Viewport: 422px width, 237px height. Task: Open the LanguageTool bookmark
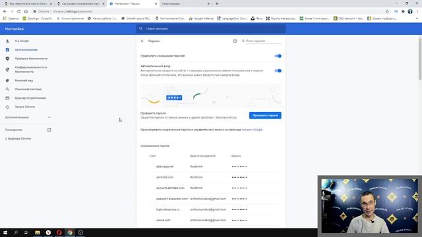232,18
